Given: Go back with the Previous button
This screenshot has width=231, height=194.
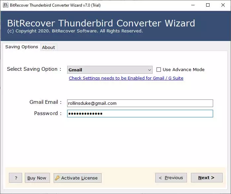Looking at the screenshot, I should [x=171, y=178].
